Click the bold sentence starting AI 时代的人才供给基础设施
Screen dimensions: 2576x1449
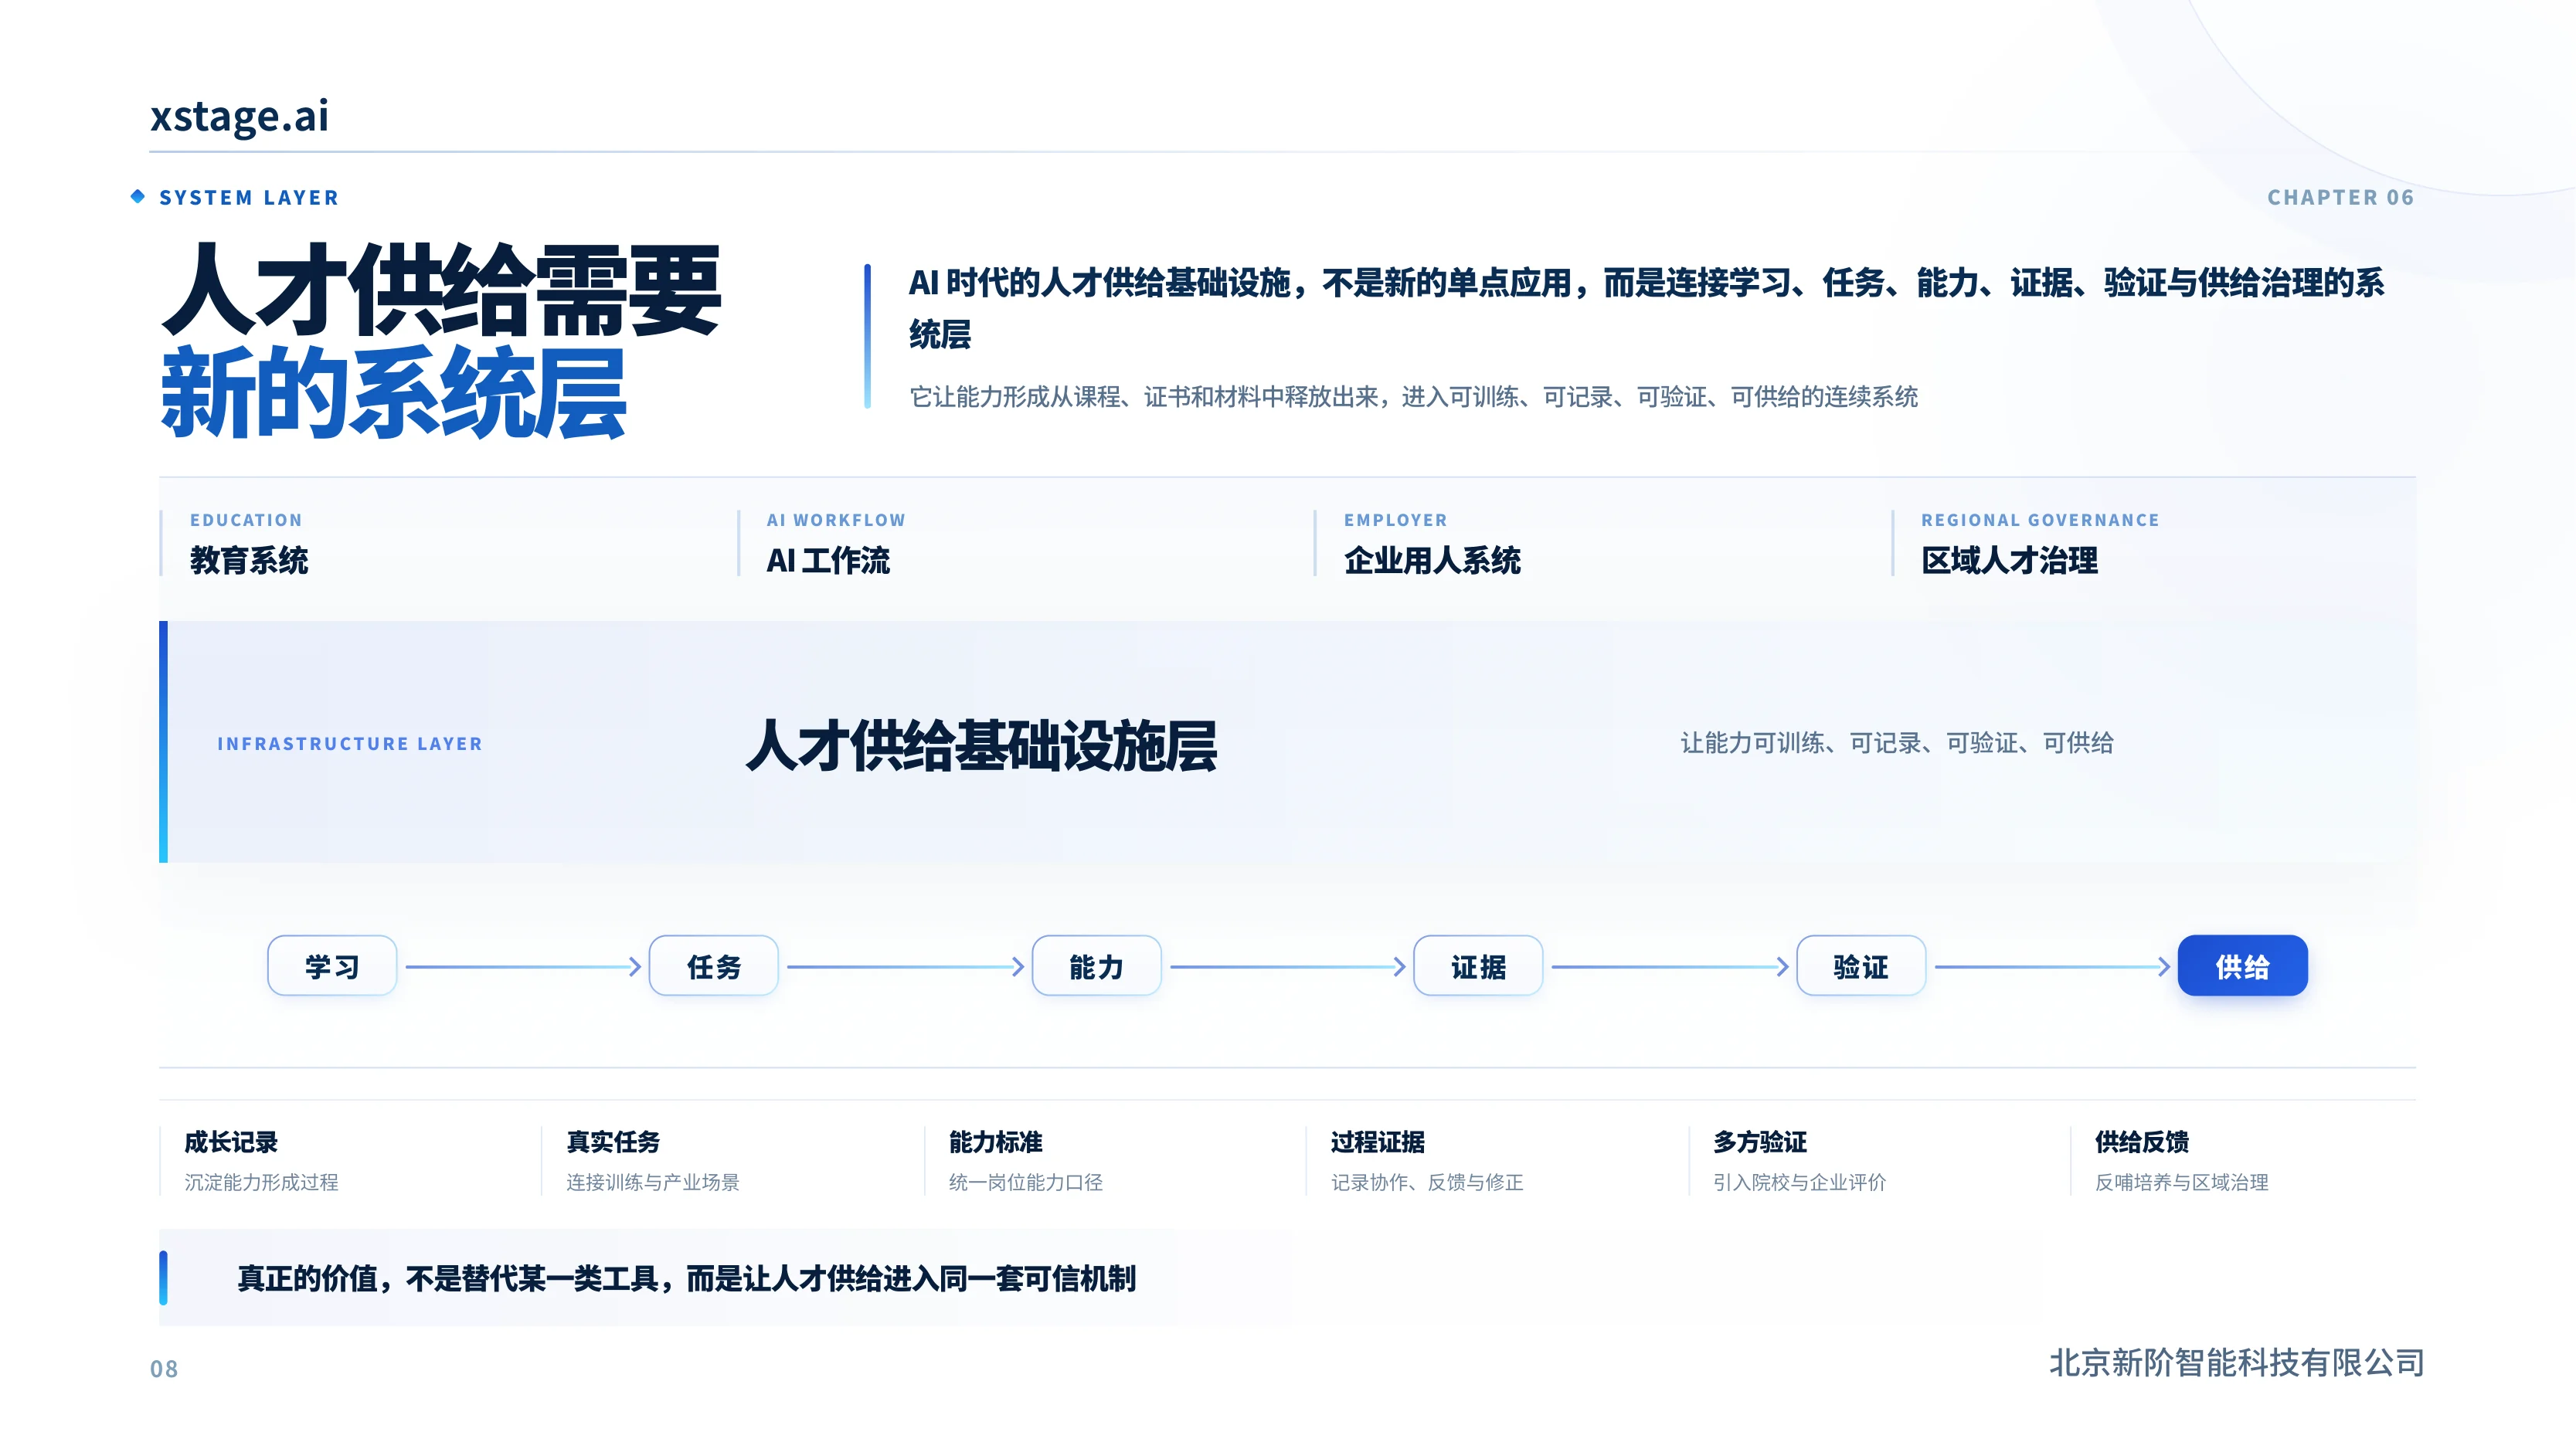click(1646, 308)
